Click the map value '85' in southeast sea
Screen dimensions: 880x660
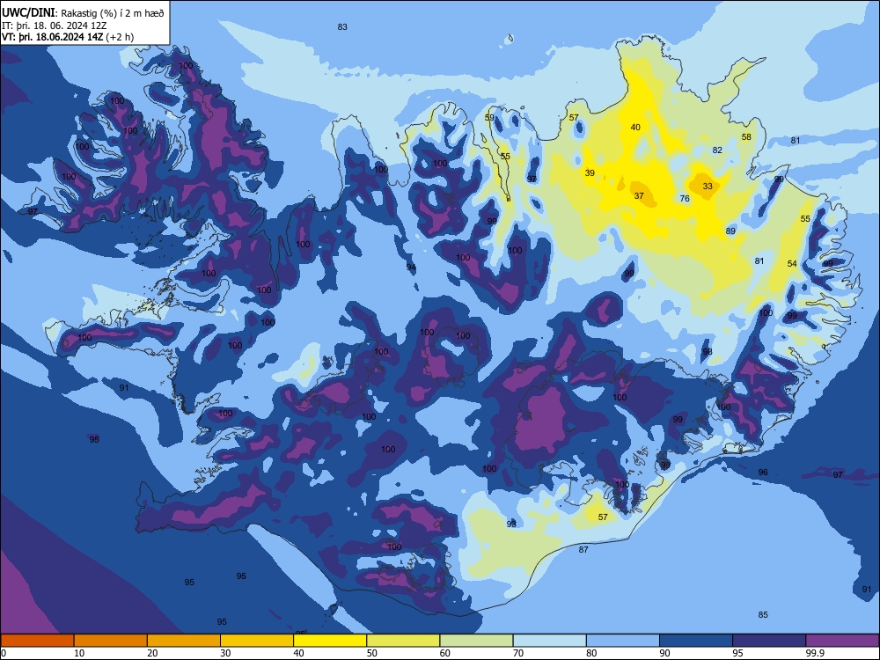pos(762,615)
